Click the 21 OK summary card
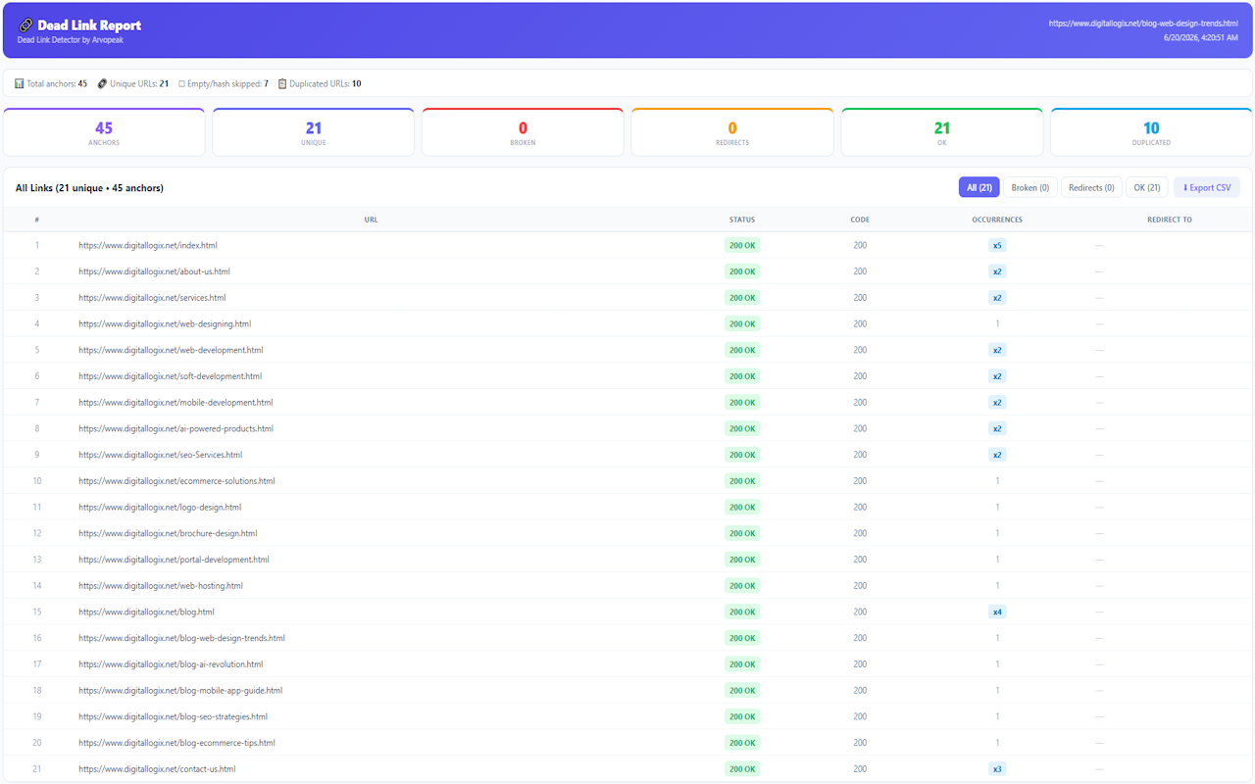Viewport: 1255px width, 784px height. [942, 132]
